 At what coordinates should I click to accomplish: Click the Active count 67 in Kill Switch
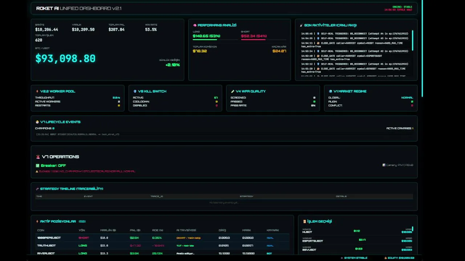[x=216, y=98]
